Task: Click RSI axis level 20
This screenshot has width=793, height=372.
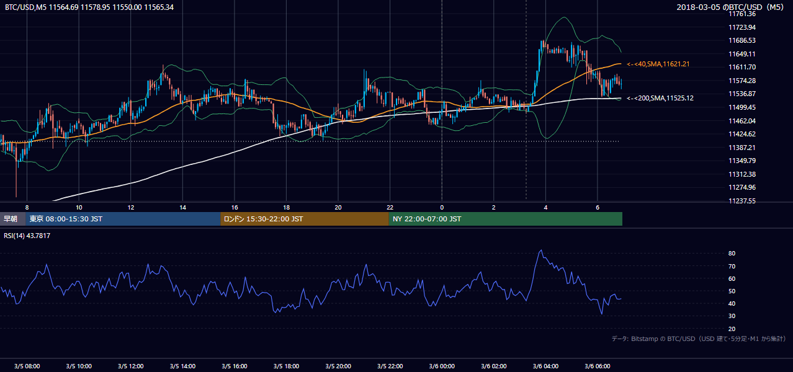Action: pyautogui.click(x=732, y=329)
